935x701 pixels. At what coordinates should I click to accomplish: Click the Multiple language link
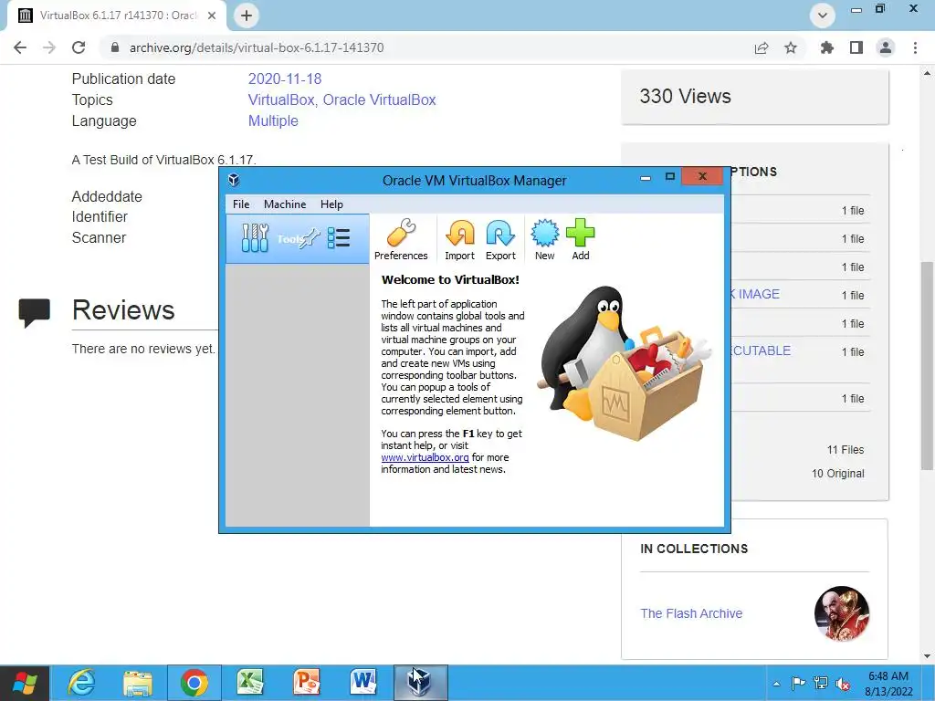click(273, 120)
